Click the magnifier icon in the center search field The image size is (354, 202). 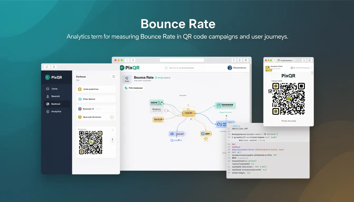point(166,68)
